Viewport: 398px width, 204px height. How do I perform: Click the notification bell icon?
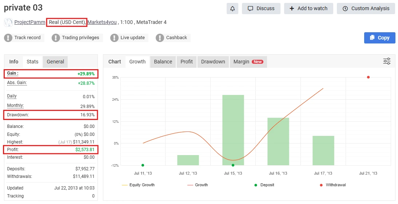click(x=232, y=9)
